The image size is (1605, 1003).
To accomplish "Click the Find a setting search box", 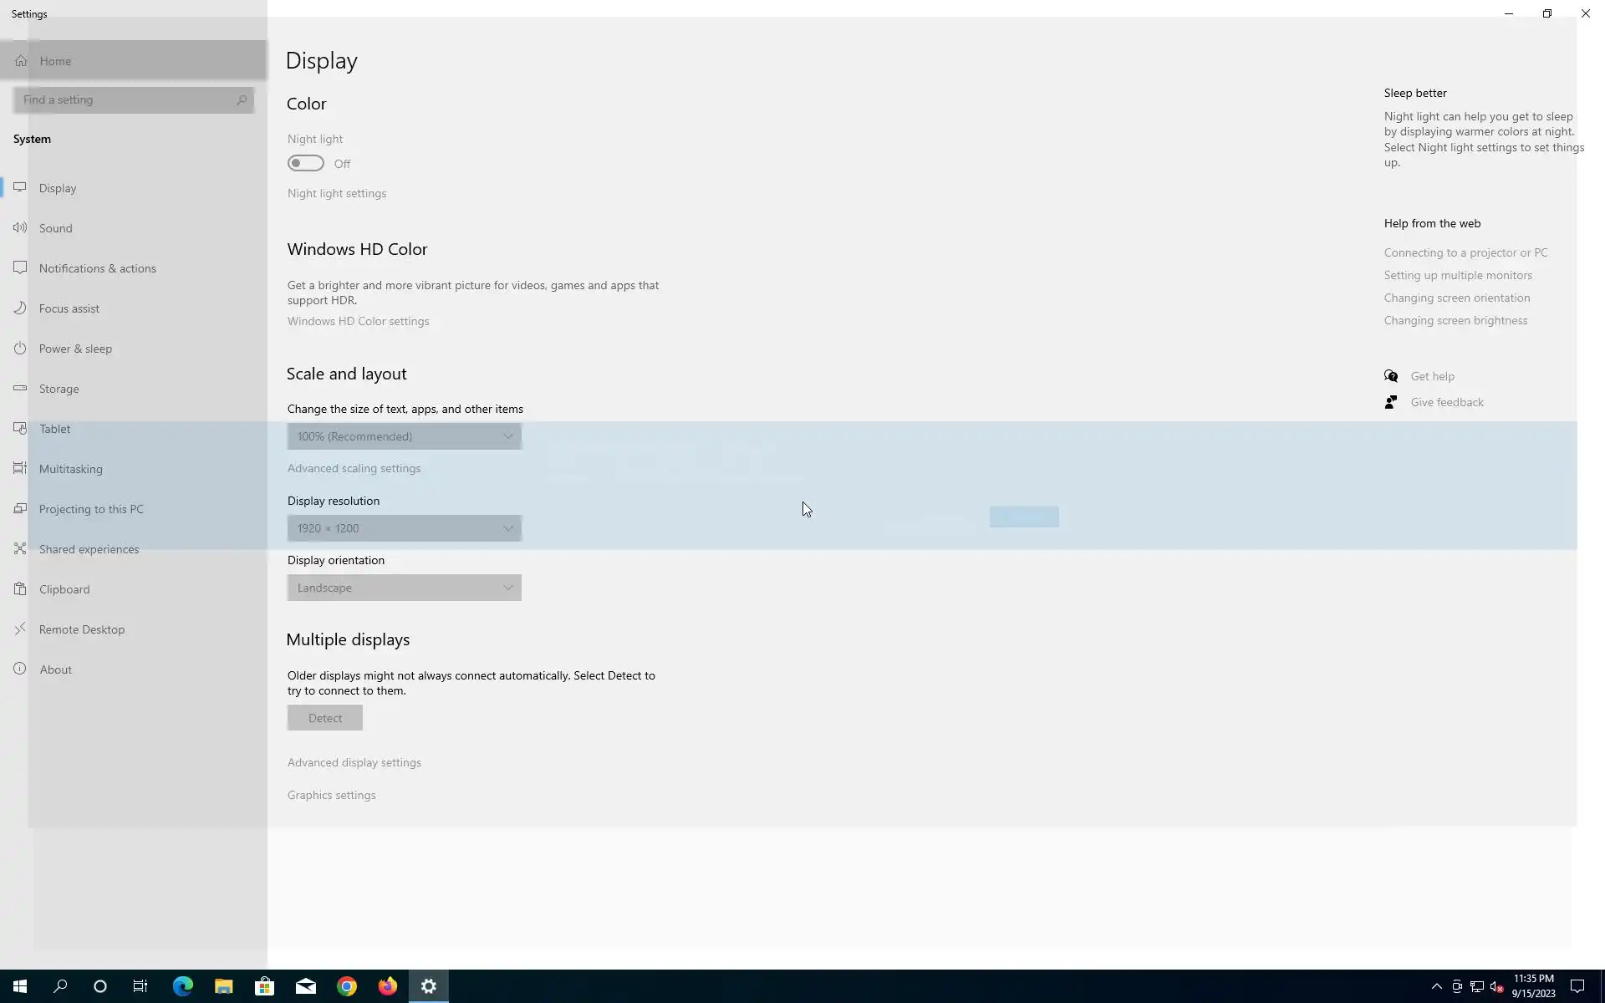I will (125, 99).
